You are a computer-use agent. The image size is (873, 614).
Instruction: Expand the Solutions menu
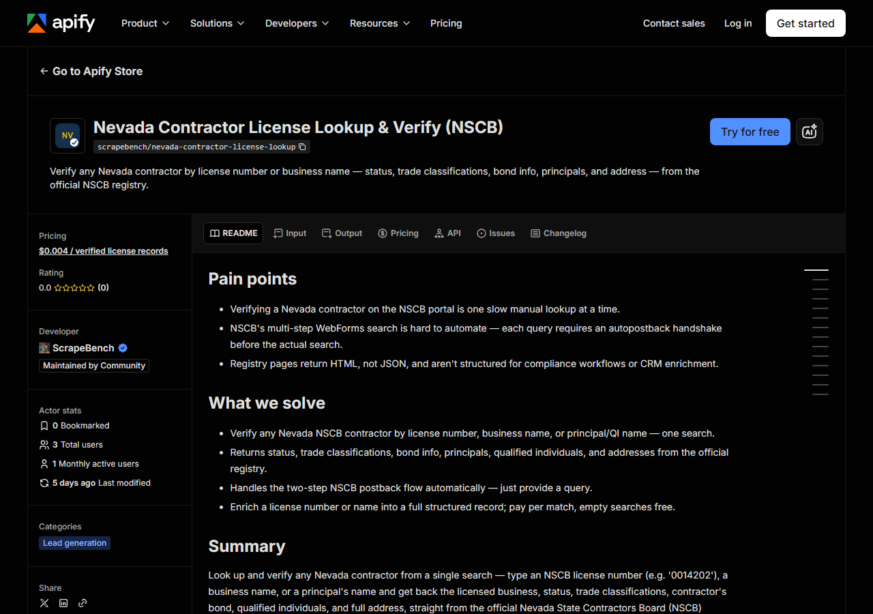pos(217,23)
